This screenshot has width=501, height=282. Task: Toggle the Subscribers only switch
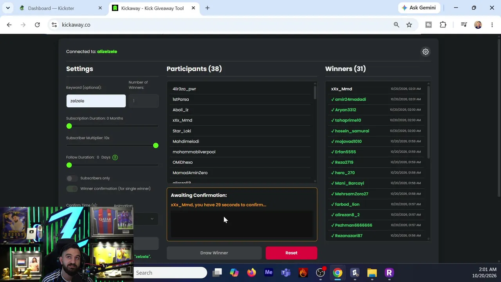pos(72,178)
